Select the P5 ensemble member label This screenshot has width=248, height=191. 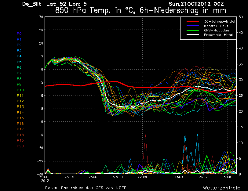click(19, 62)
